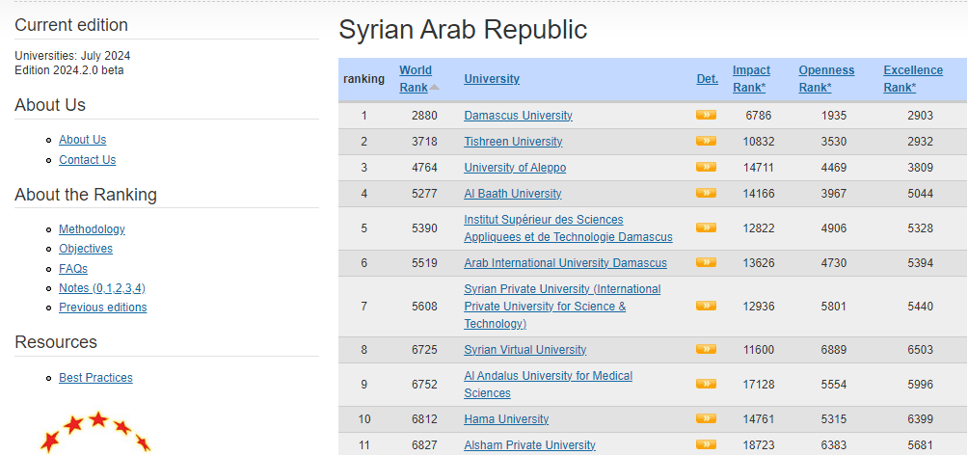Click the Det. column header
968x455 pixels.
(708, 79)
